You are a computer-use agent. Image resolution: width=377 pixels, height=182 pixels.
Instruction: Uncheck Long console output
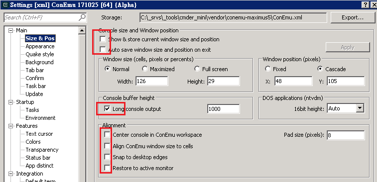[x=107, y=109]
